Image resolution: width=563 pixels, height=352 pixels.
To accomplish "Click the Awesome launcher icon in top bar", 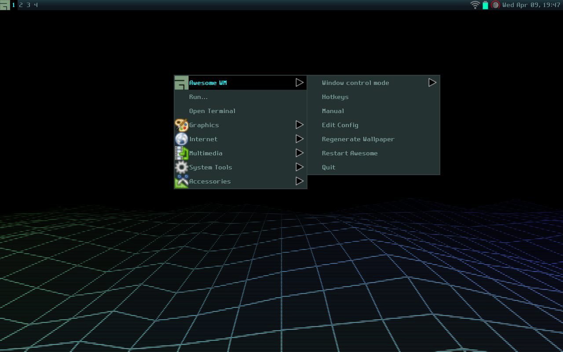I will [x=5, y=5].
